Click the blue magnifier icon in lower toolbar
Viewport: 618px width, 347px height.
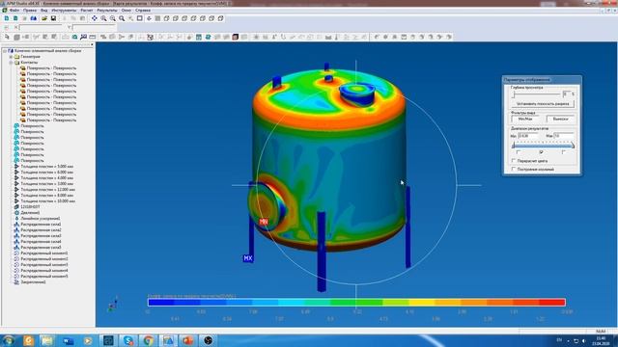(84, 37)
